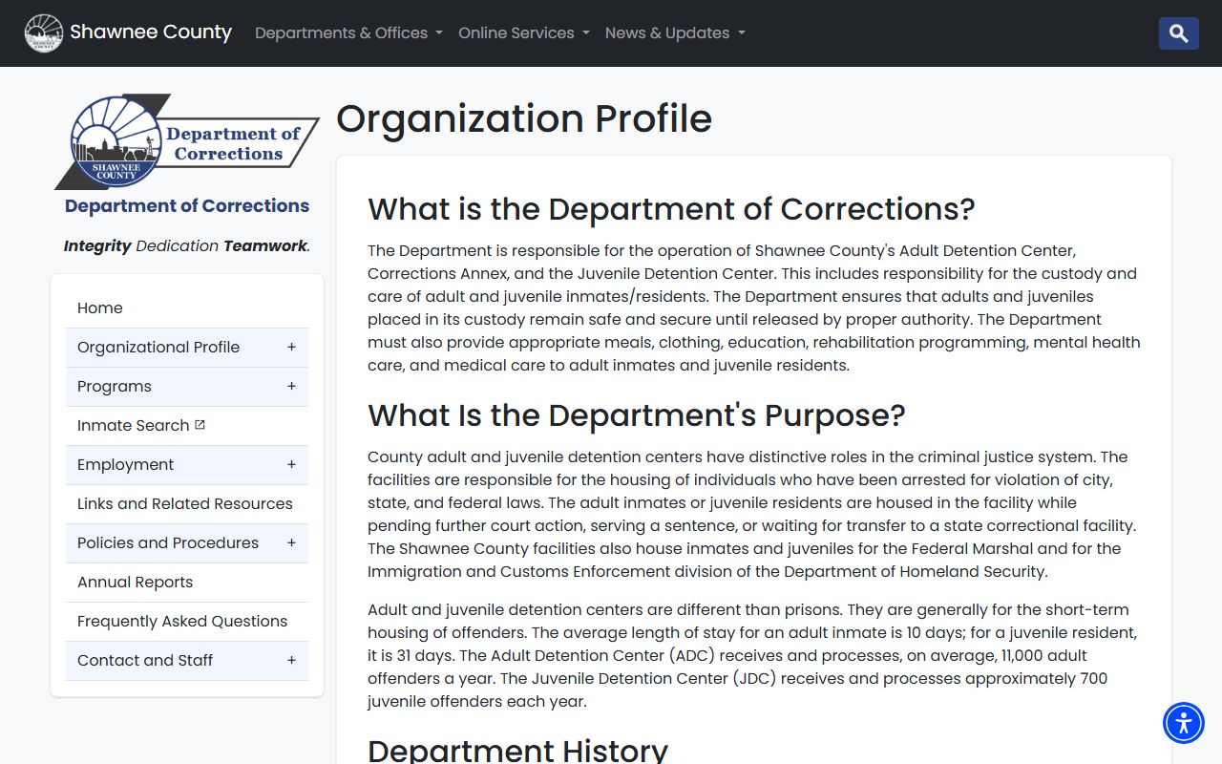This screenshot has height=764, width=1222.
Task: Click the blue Department of Corrections title
Action: [x=187, y=205]
